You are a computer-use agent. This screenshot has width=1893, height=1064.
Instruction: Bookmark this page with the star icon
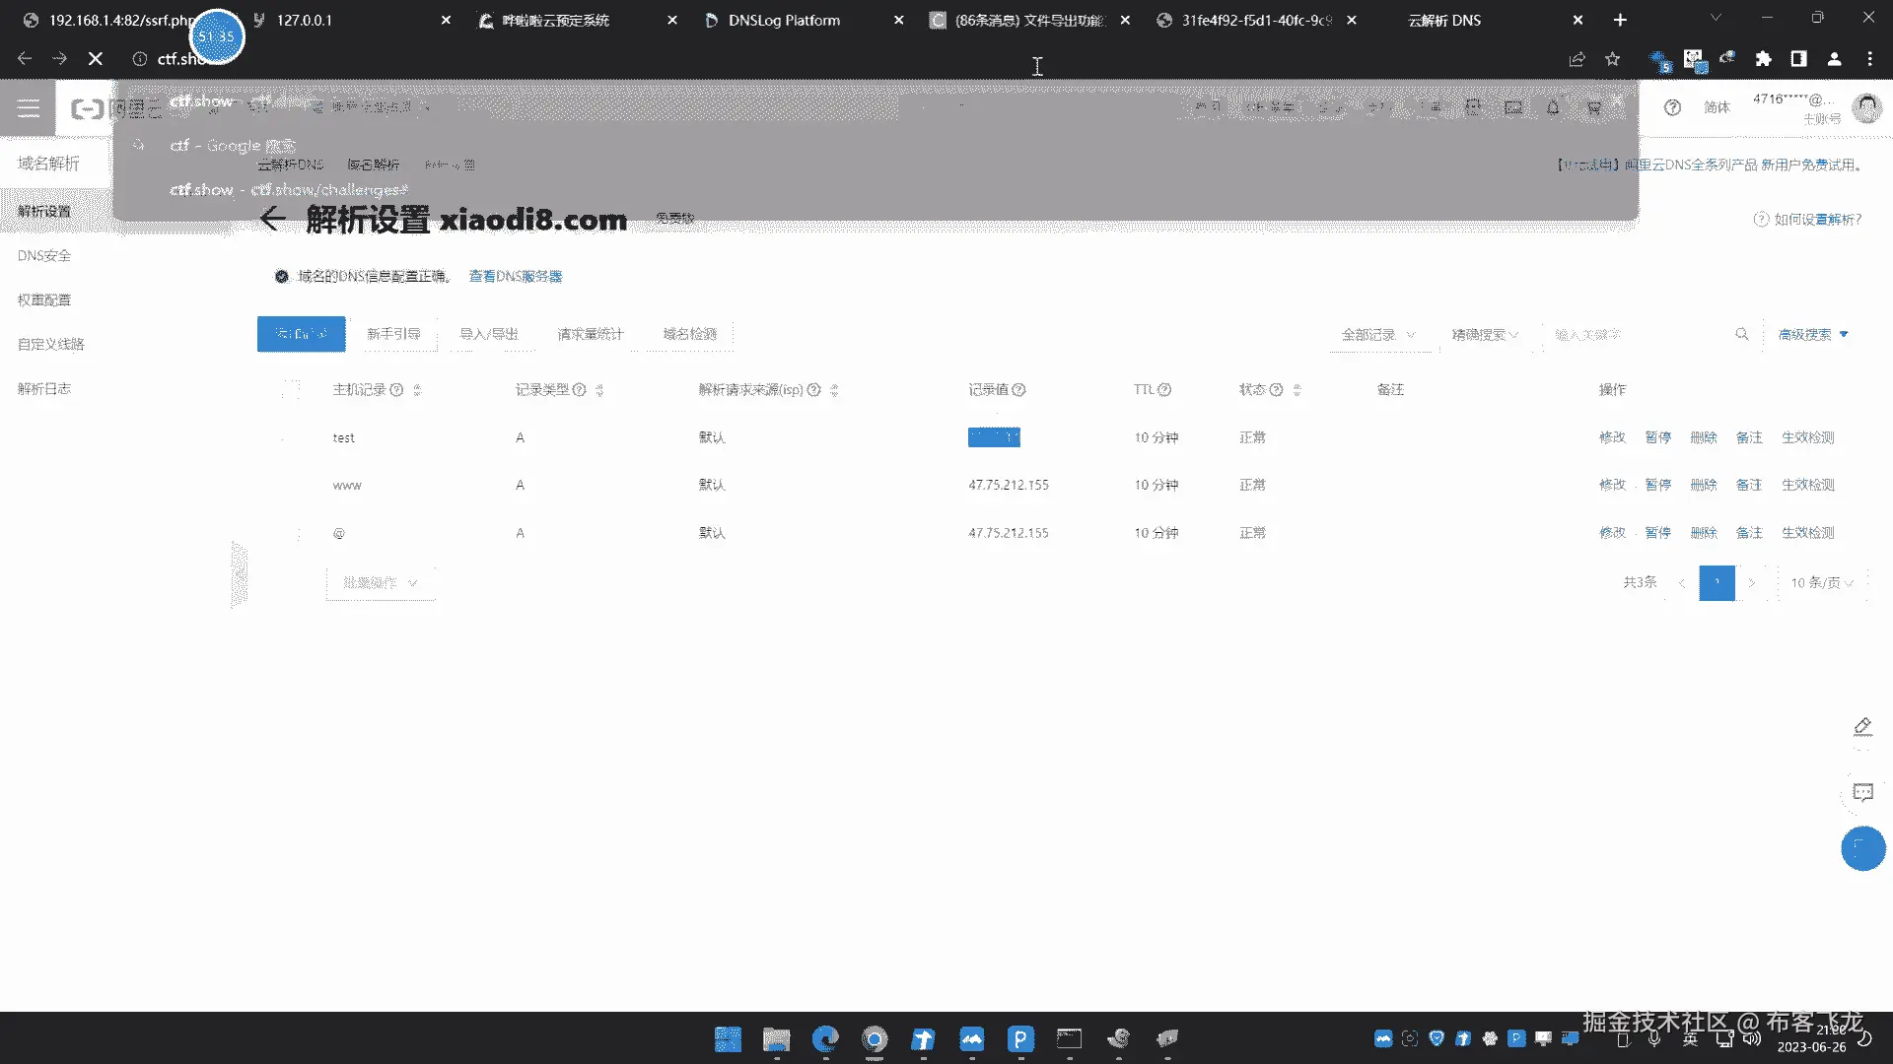1613,59
